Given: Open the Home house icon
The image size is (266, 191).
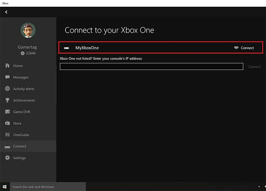Looking at the screenshot, I should pyautogui.click(x=7, y=66).
